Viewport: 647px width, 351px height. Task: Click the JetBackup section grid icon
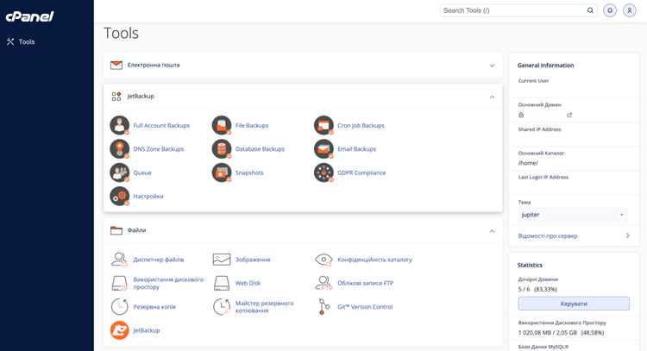click(x=116, y=97)
